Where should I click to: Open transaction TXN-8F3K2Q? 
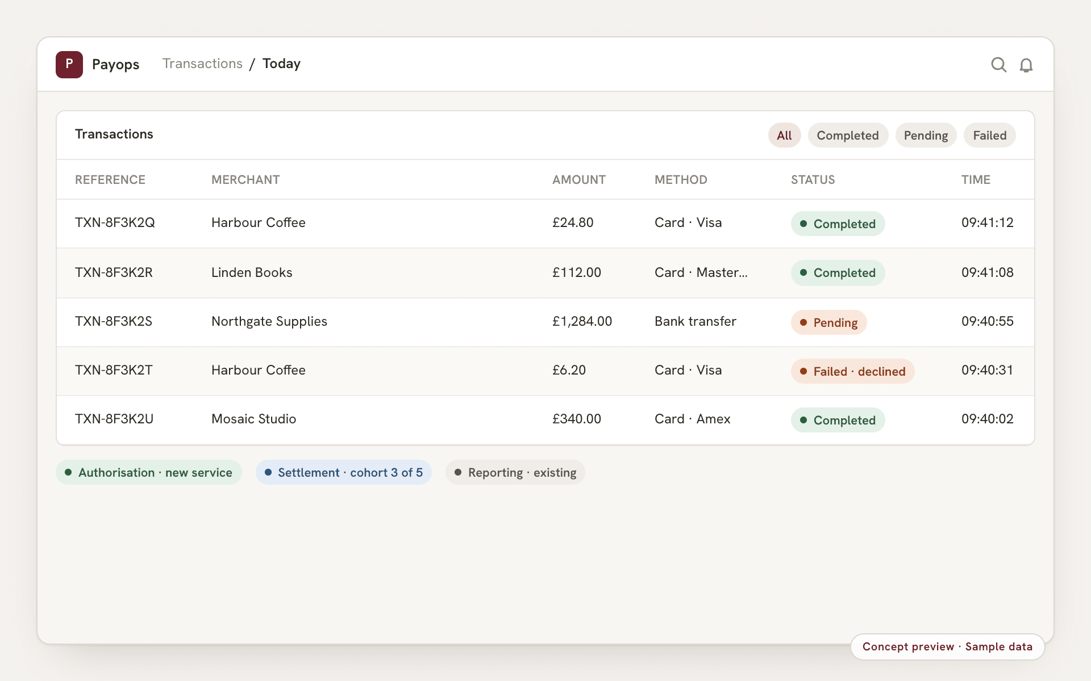pos(115,222)
